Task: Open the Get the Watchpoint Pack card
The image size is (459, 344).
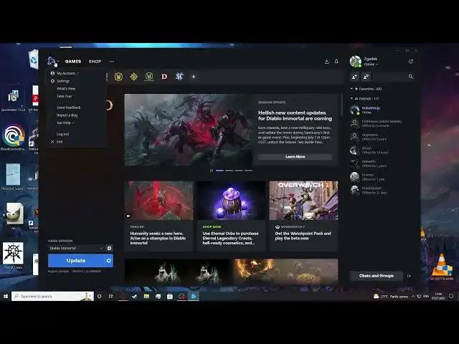Action: (303, 216)
